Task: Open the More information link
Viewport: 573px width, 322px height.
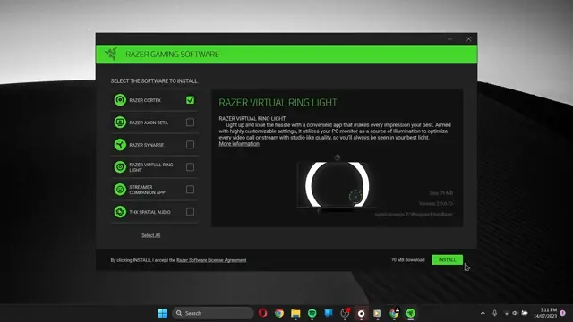Action: click(x=239, y=144)
